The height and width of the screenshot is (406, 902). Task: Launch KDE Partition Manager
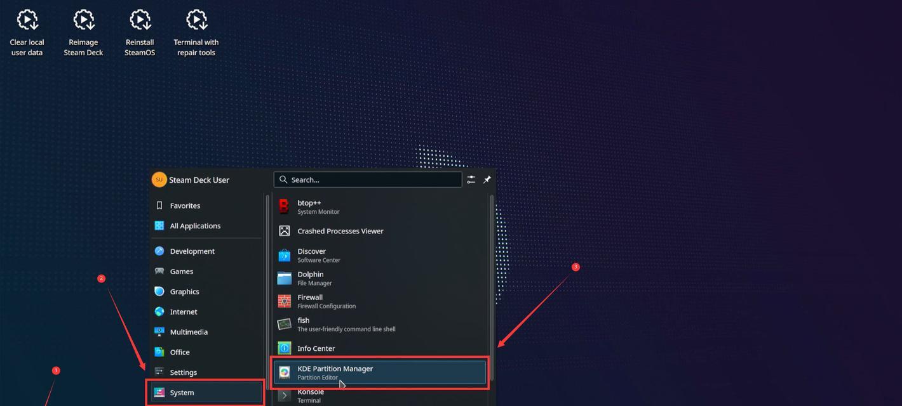coord(380,372)
